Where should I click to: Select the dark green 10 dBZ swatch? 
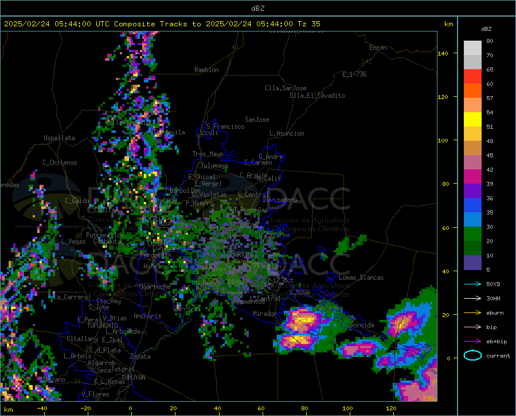coord(472,248)
